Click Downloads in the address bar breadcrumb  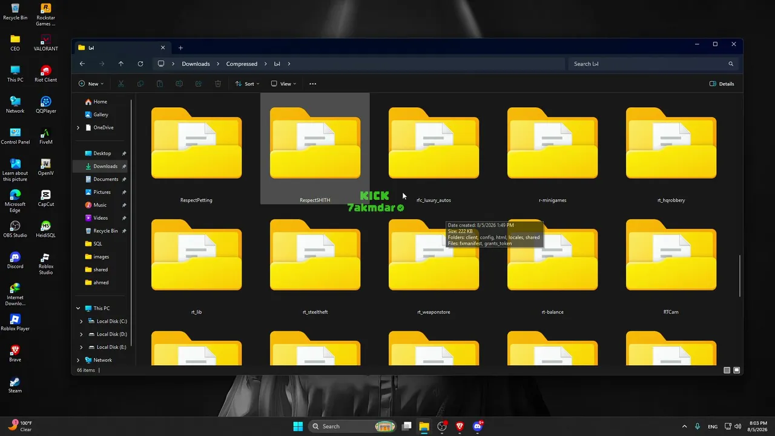click(196, 64)
